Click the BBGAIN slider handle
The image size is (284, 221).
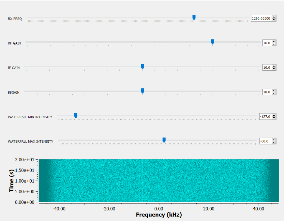[x=143, y=91]
